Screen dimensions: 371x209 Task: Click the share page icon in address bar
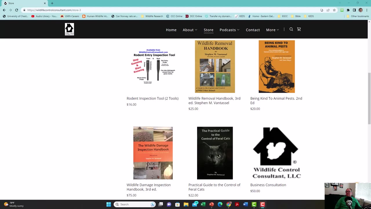(x=328, y=10)
